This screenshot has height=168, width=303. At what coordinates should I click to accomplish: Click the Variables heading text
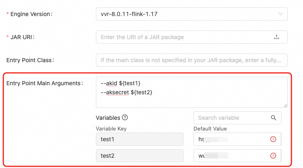pos(108,117)
